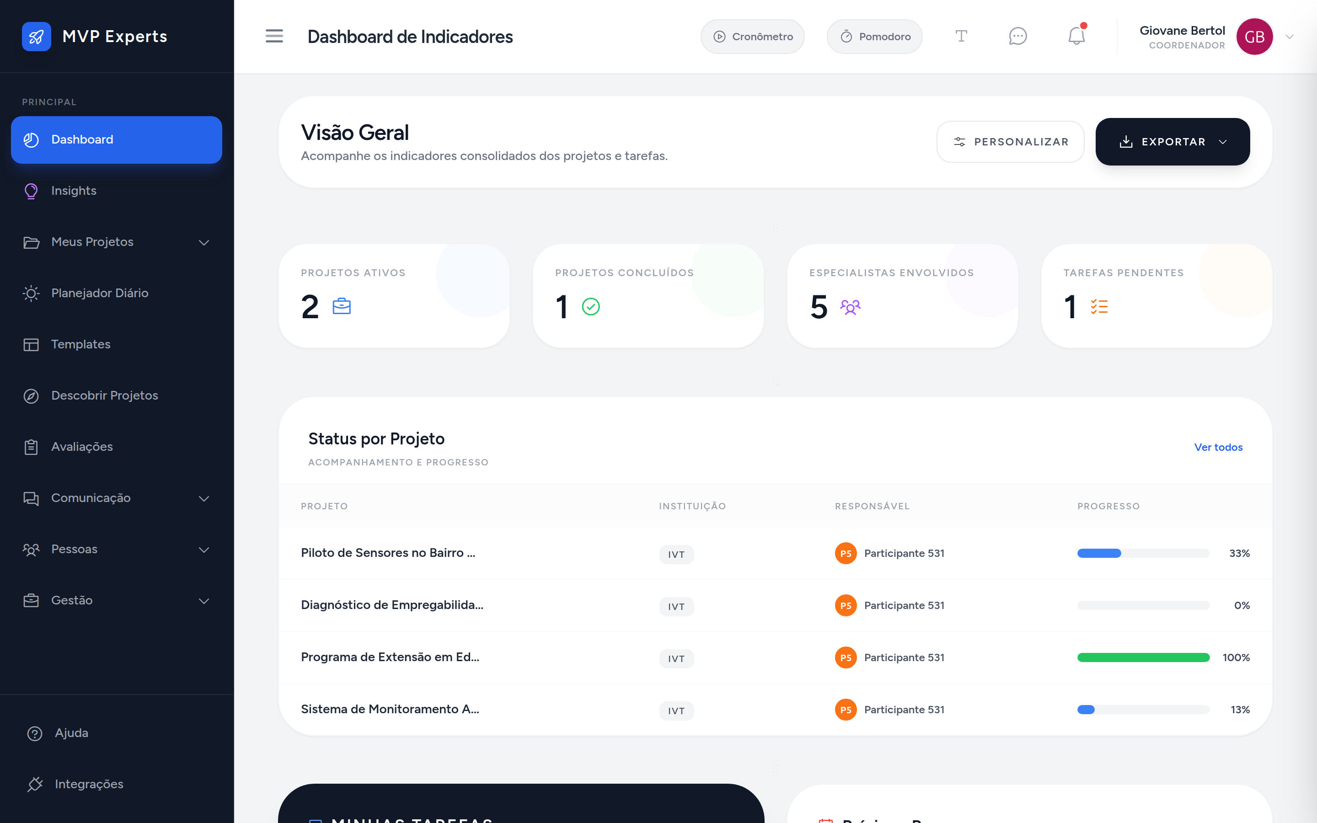The width and height of the screenshot is (1317, 823).
Task: Click the 100% green progress bar
Action: (x=1143, y=657)
